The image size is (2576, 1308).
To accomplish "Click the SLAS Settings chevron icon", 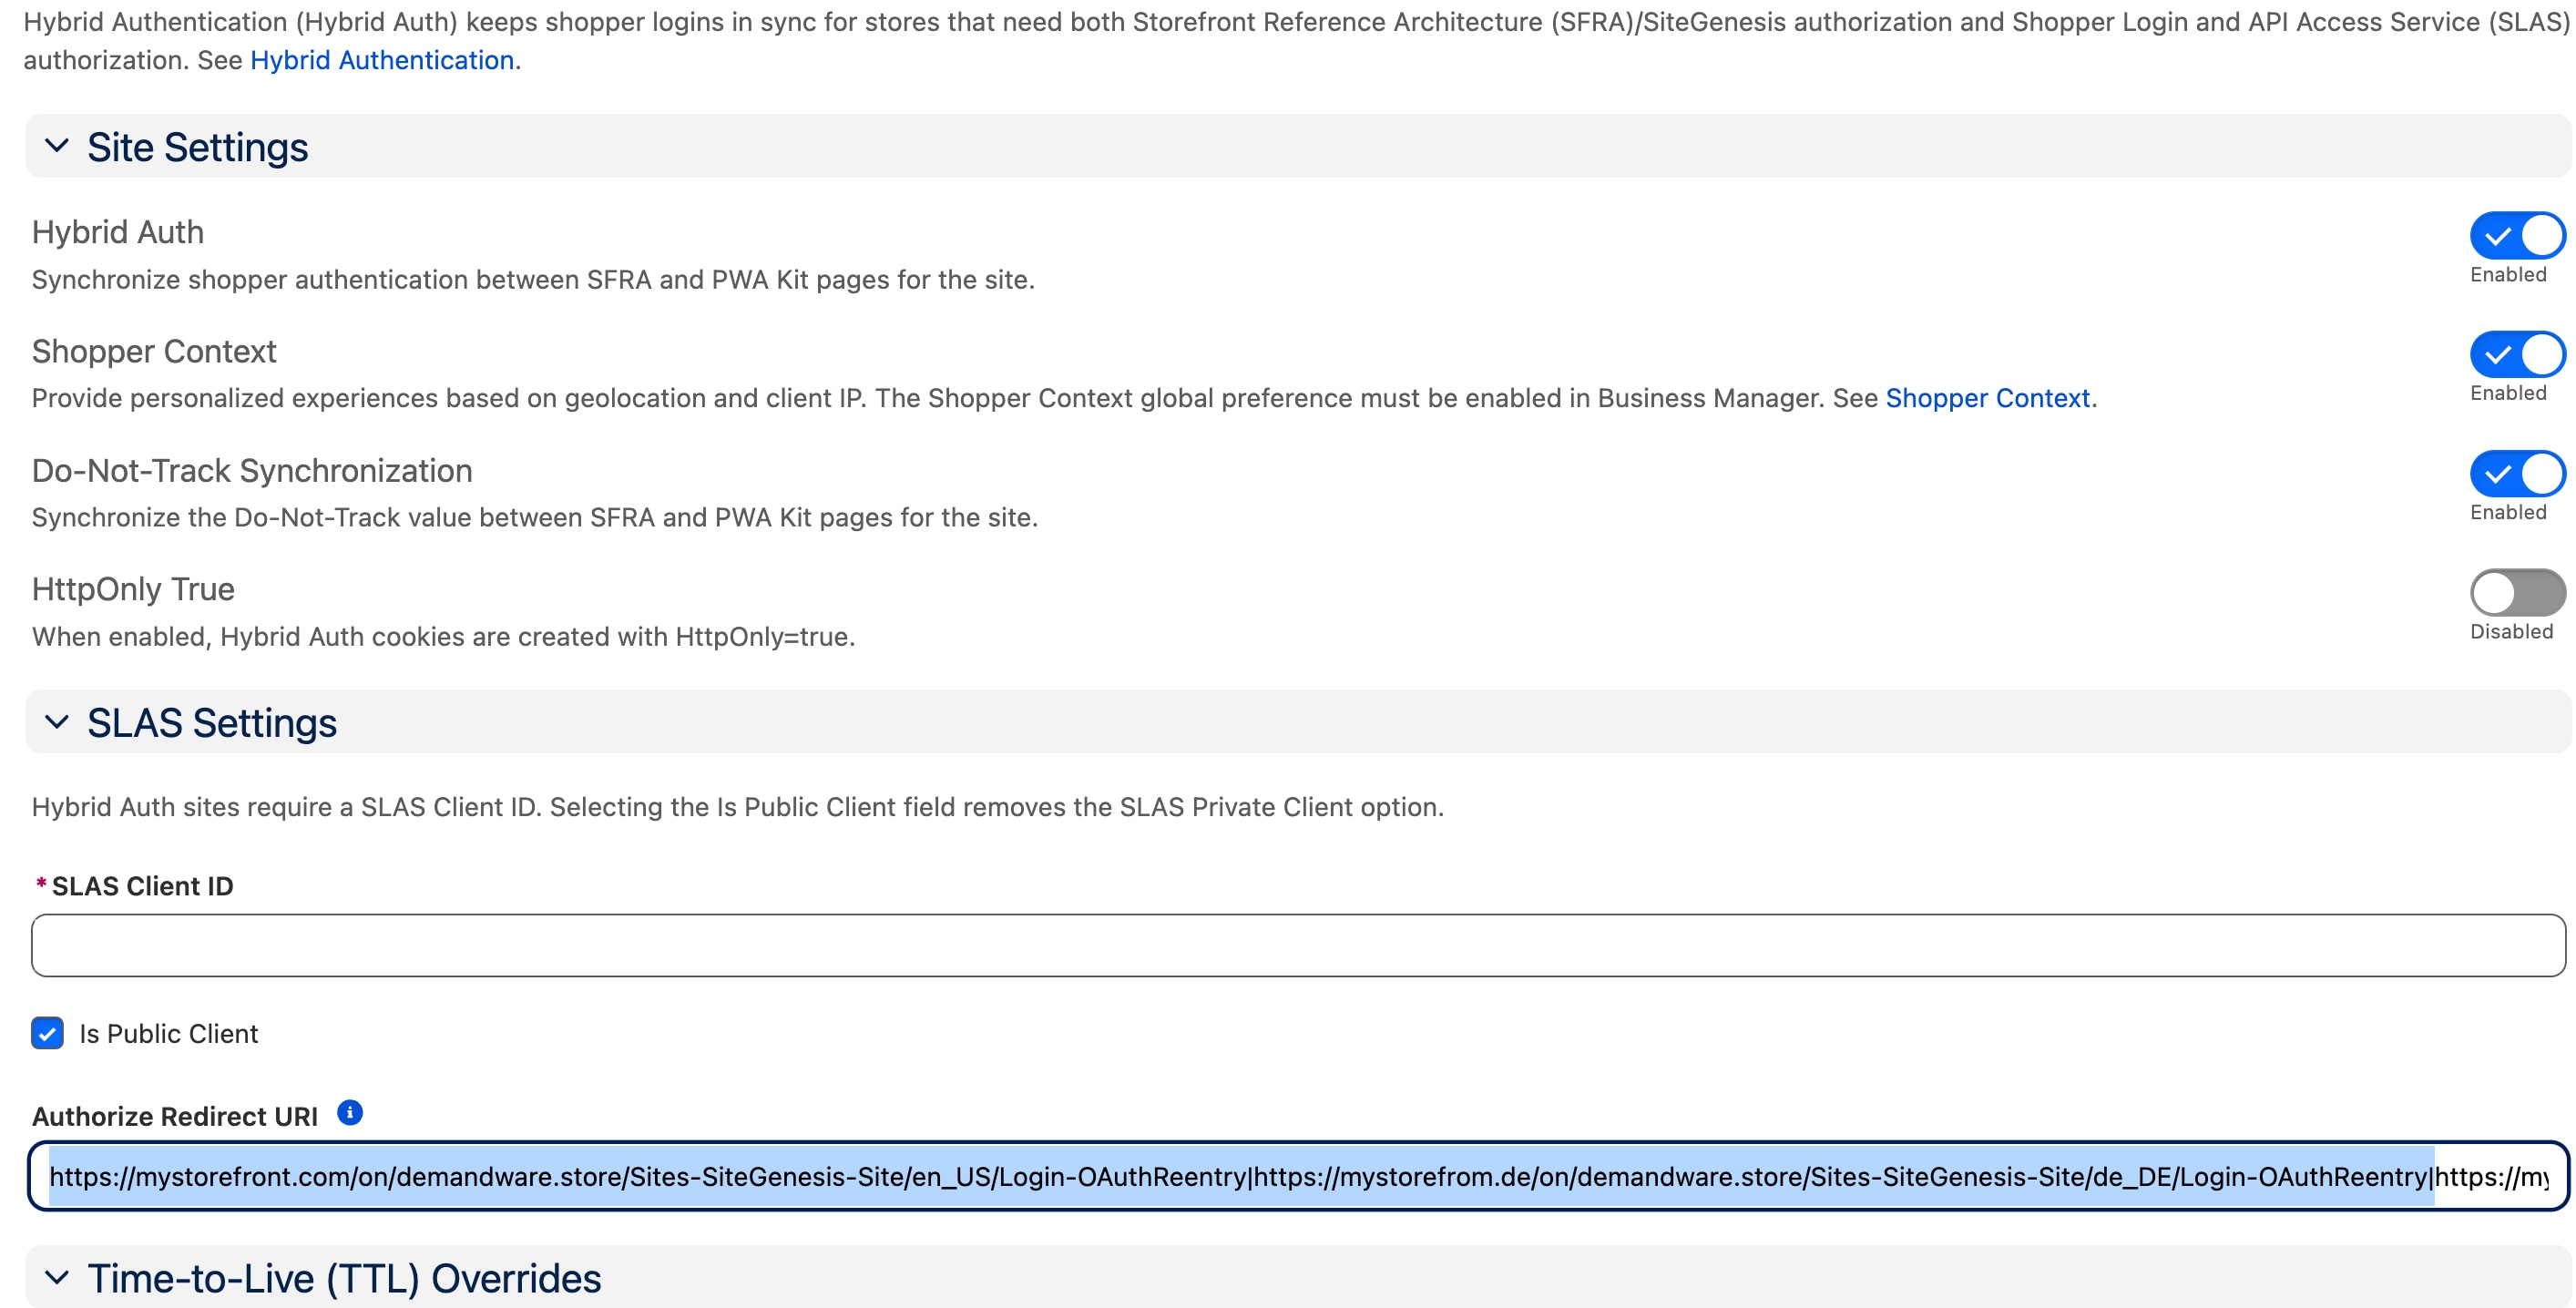I will (57, 722).
